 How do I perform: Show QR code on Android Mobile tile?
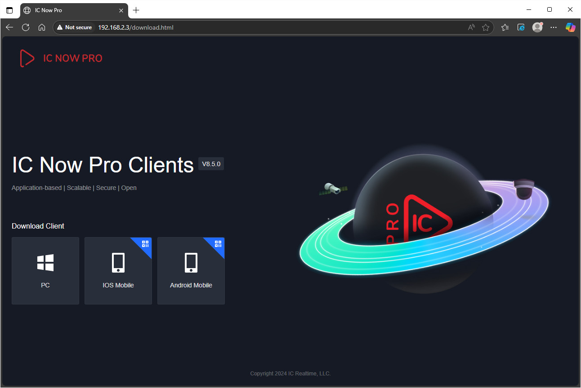tap(218, 244)
